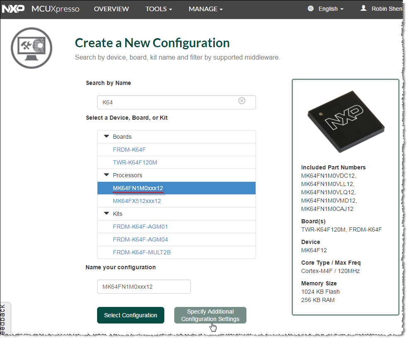The width and height of the screenshot is (407, 338).
Task: Click Specify Additional Configuration Settings button
Action: pyautogui.click(x=210, y=315)
